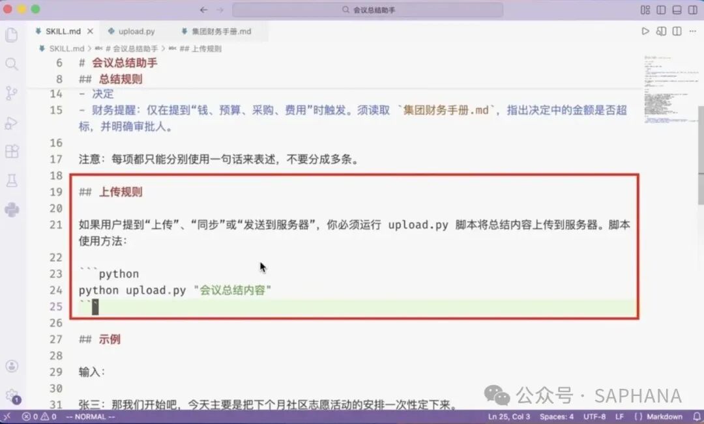The height and width of the screenshot is (424, 704).
Task: Click Ln 25, Col 3 in status bar
Action: pos(509,417)
